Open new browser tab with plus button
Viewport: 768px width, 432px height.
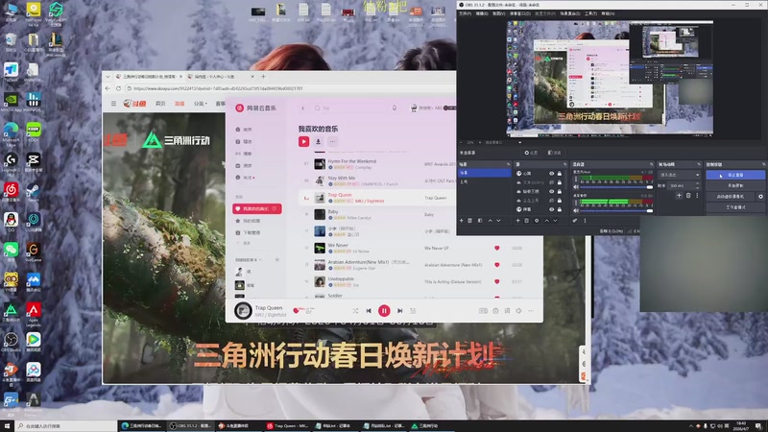(263, 77)
